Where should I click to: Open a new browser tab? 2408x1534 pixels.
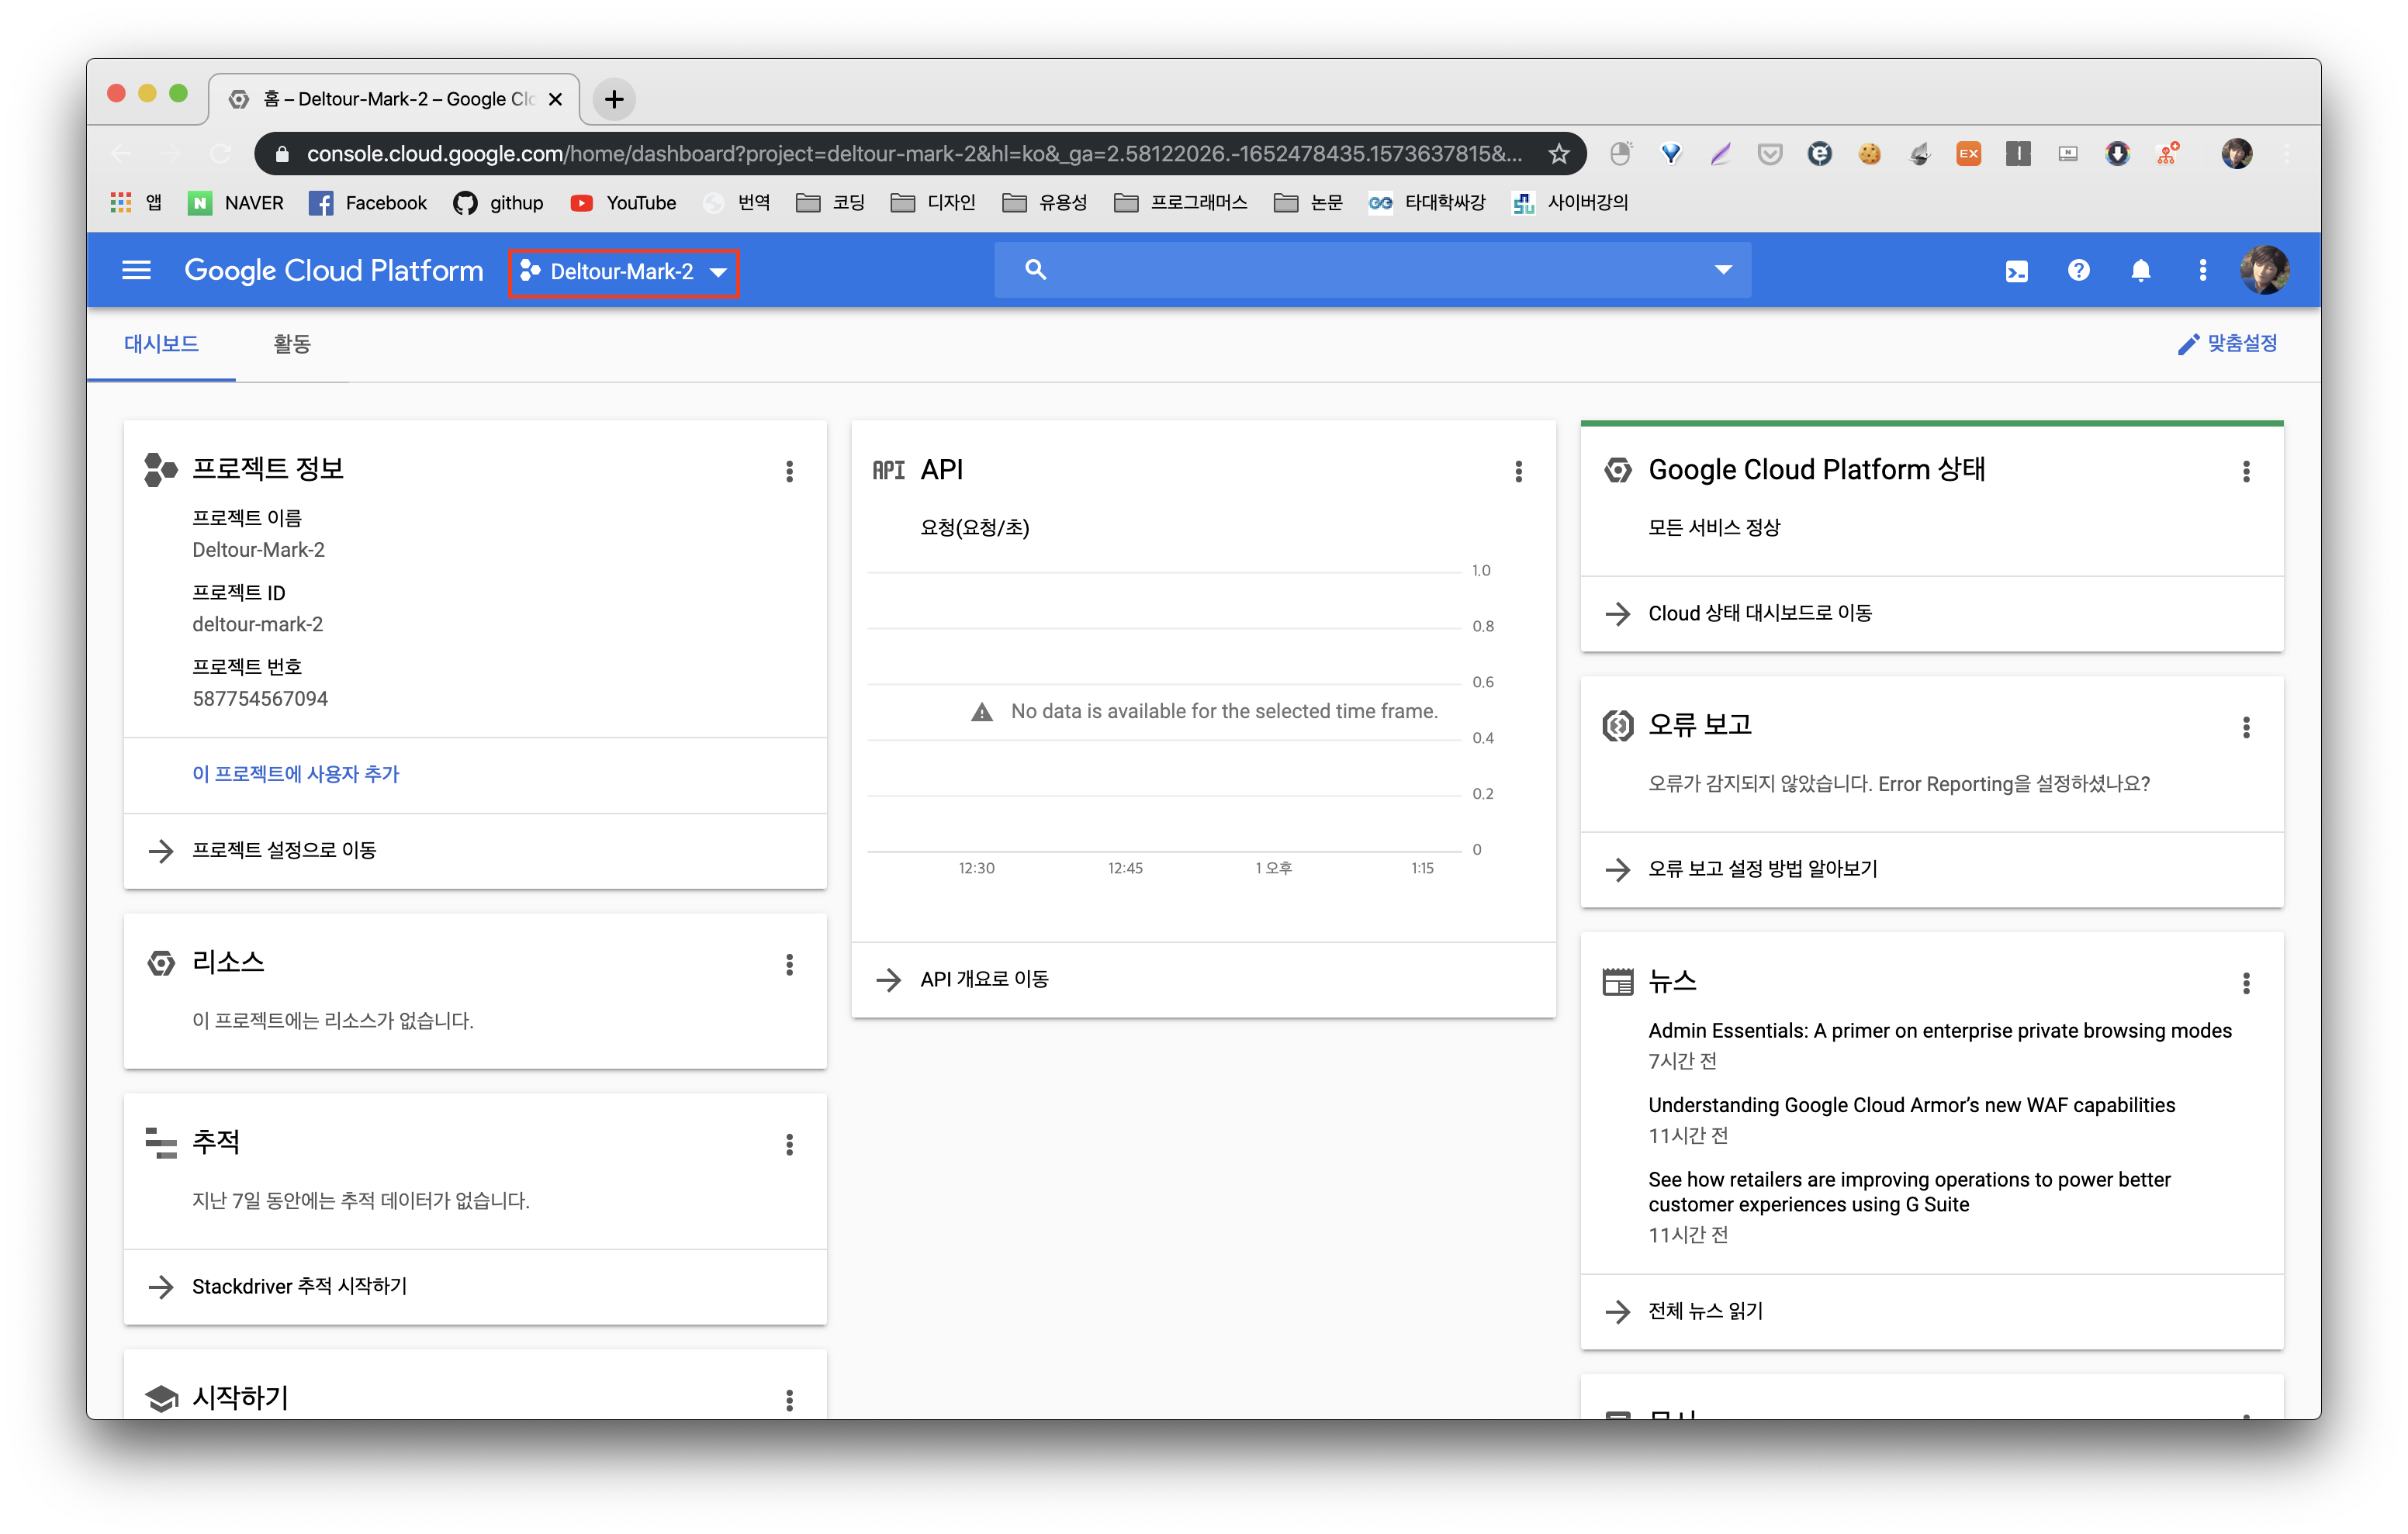[x=614, y=99]
